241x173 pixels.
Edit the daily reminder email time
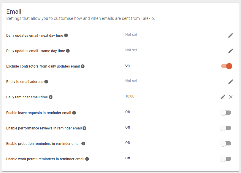tap(223, 97)
